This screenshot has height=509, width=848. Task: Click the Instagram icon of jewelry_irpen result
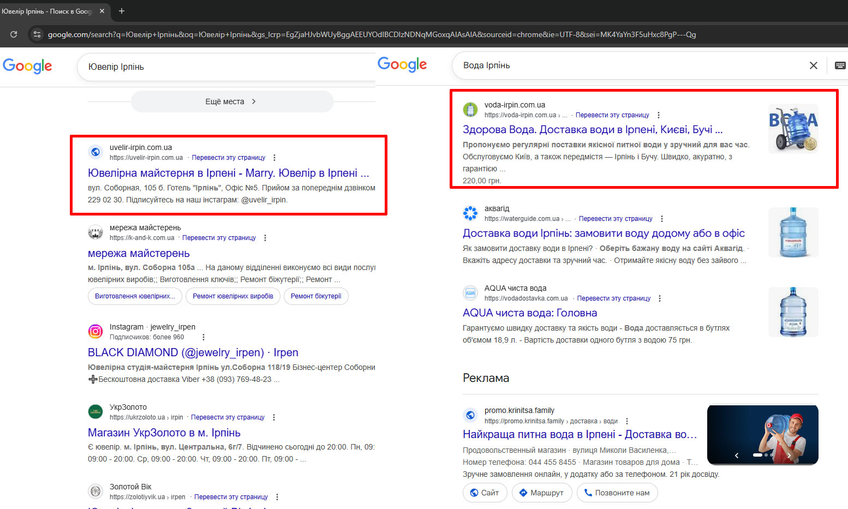point(95,331)
